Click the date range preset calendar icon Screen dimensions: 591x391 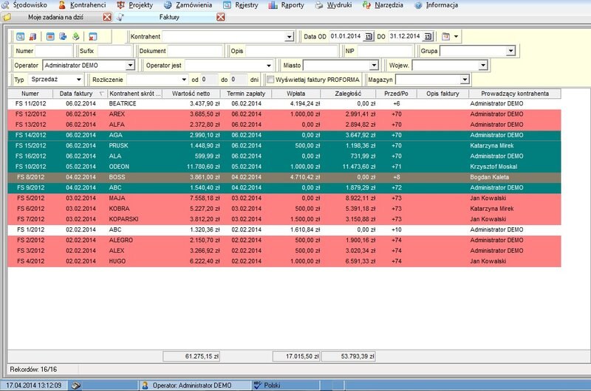tap(446, 36)
